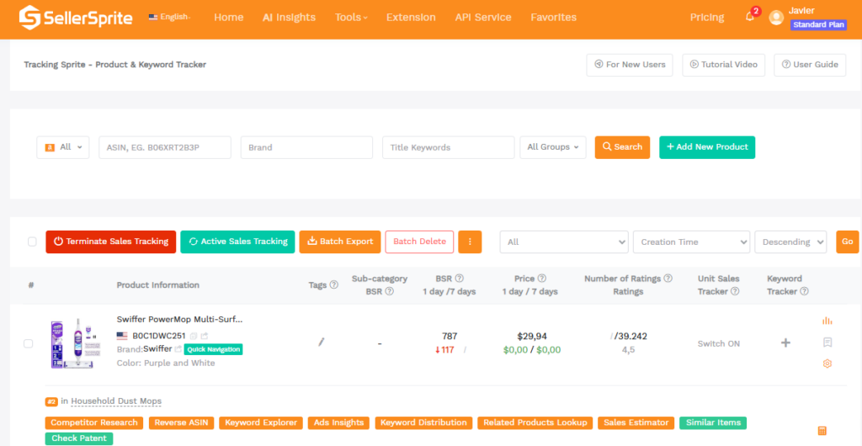Open the Favorites menu item

click(x=554, y=18)
